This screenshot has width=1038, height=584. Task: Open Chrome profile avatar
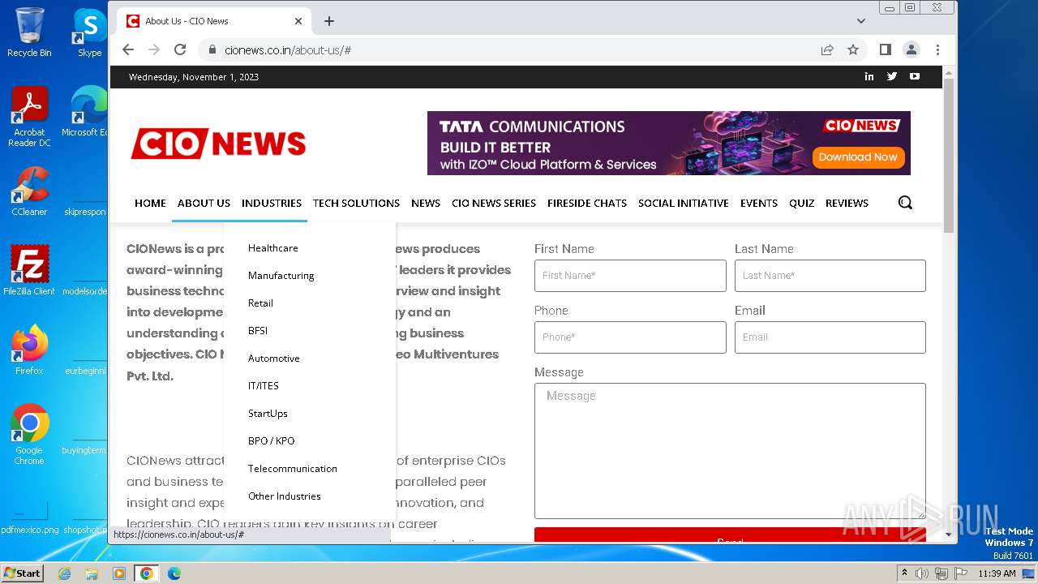click(x=911, y=49)
